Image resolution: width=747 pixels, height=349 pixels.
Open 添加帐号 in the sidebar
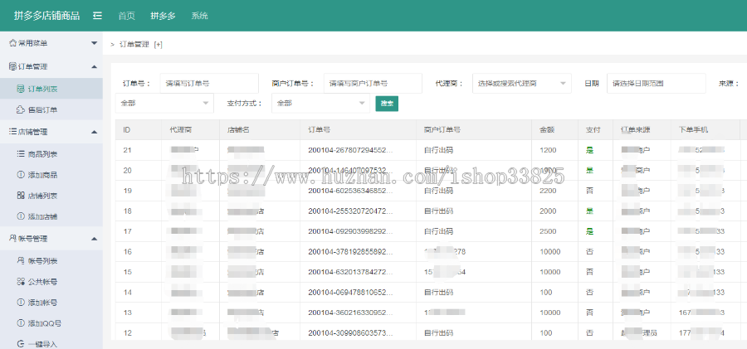point(51,303)
